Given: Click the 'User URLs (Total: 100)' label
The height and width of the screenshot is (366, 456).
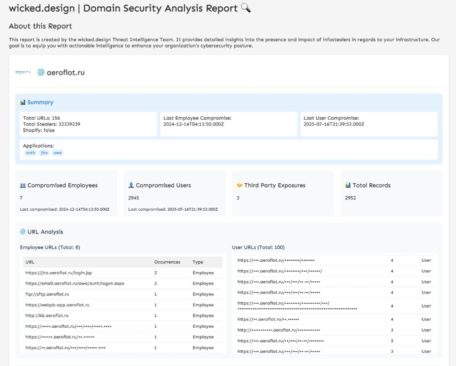Looking at the screenshot, I should pos(258,247).
